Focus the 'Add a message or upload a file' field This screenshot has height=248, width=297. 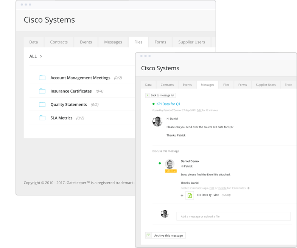[x=233, y=216]
